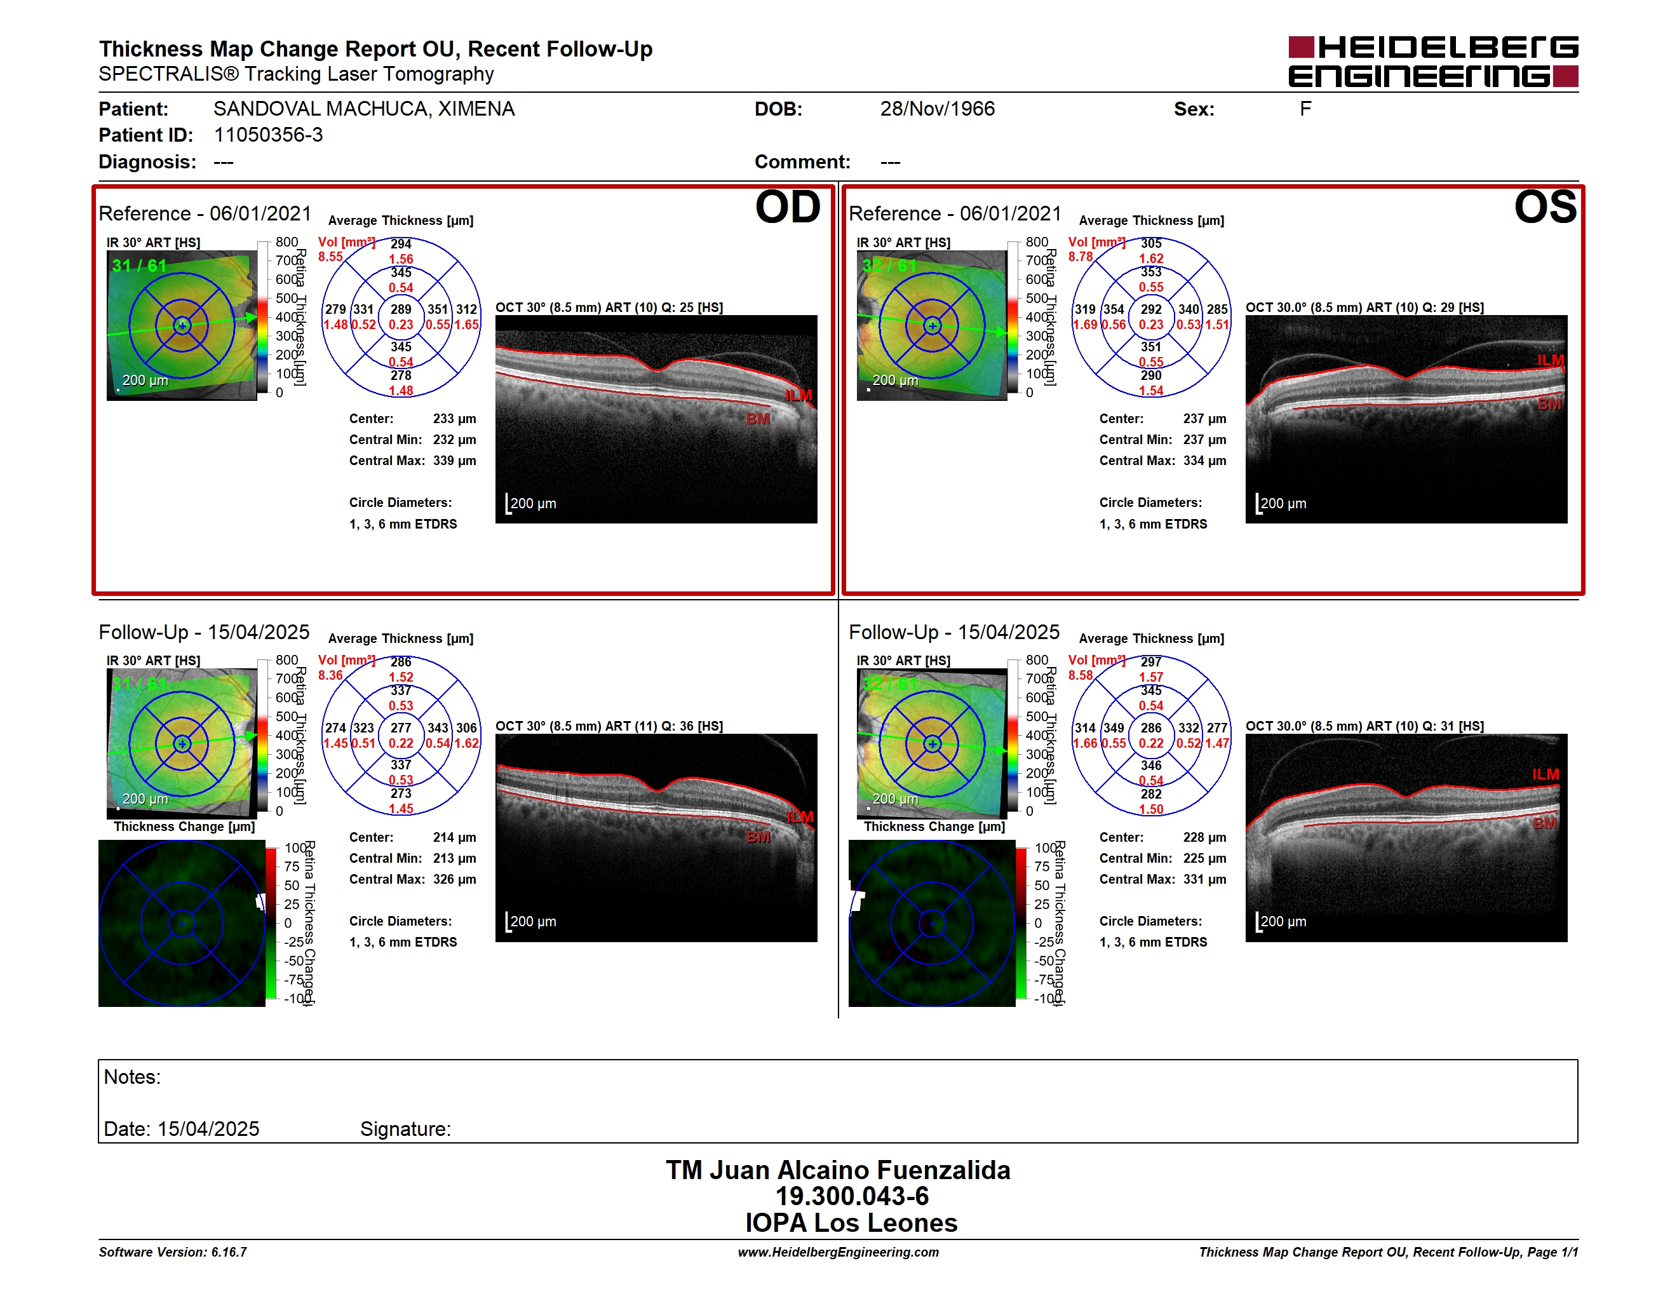Click OD reference total volume 8.55

[330, 257]
